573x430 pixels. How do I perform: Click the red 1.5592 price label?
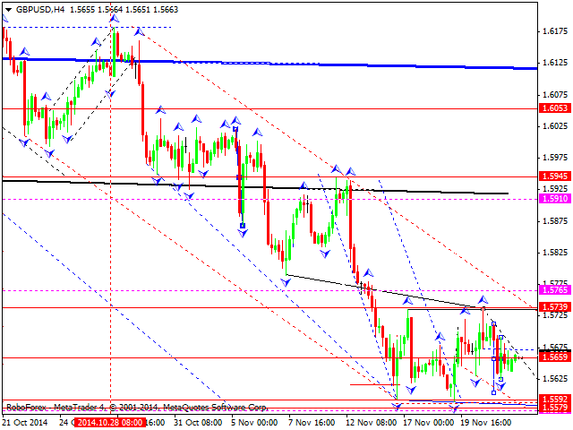(555, 400)
